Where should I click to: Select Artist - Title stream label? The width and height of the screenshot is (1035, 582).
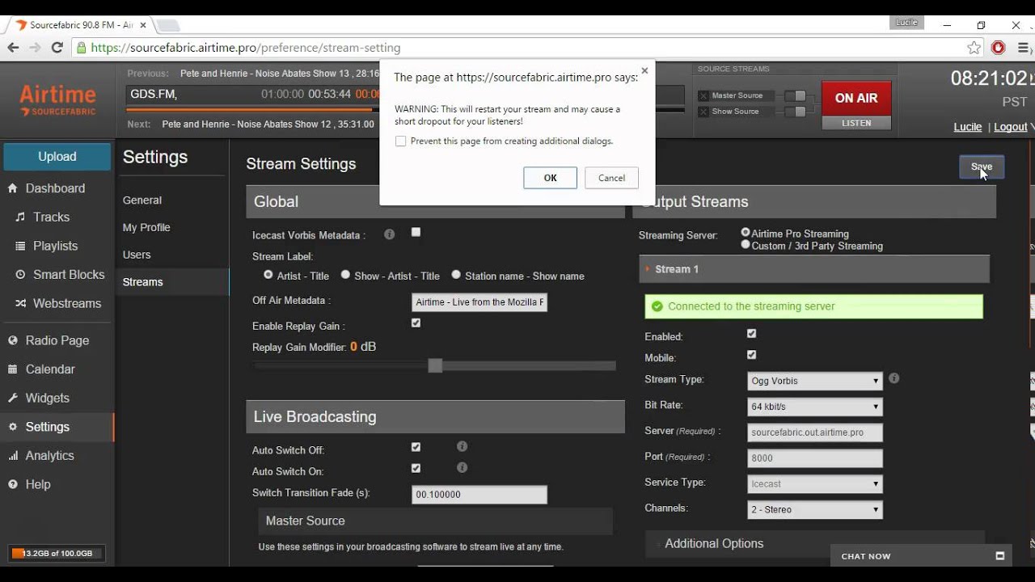[x=268, y=275]
